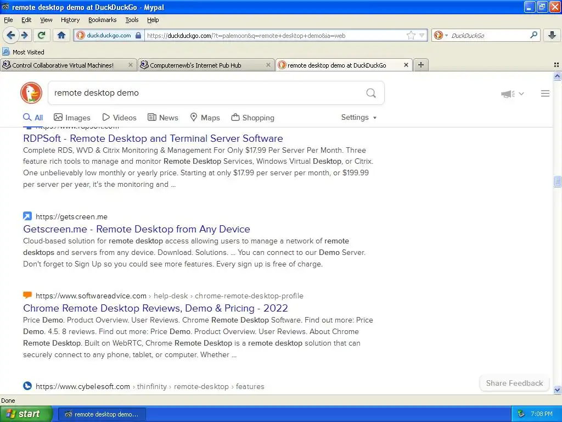Submit search with the magnifier button
Viewport: 562px width, 422px height.
371,93
